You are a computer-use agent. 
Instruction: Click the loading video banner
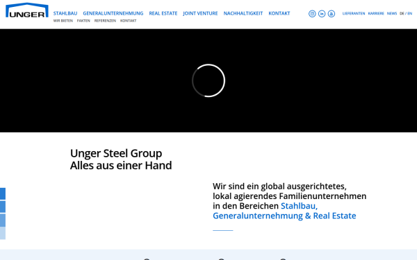208,80
